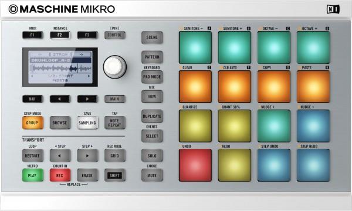The height and width of the screenshot is (211, 352).
Task: Toggle the Shift button
Action: tap(115, 175)
